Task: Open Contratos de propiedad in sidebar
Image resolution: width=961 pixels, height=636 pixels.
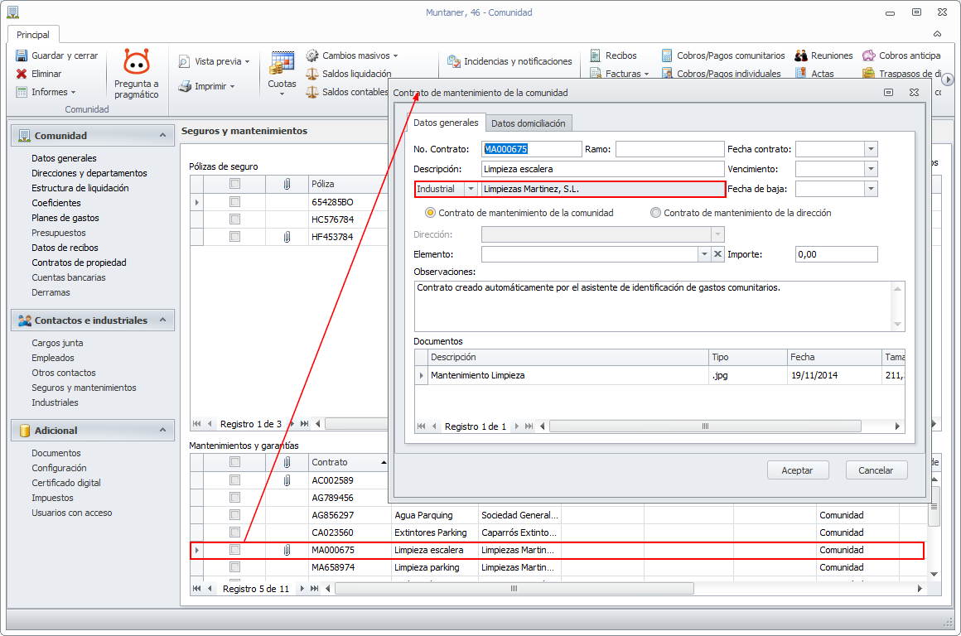Action: pos(79,263)
